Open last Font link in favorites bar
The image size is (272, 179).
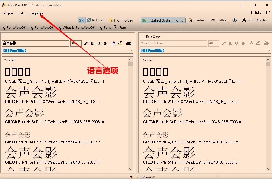pyautogui.click(x=120, y=27)
